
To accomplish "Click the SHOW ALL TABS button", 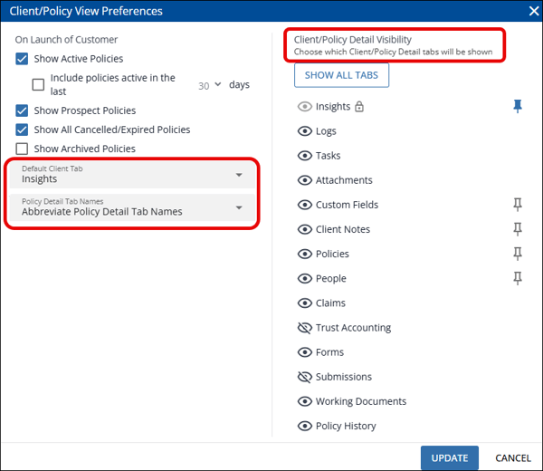I will point(341,75).
